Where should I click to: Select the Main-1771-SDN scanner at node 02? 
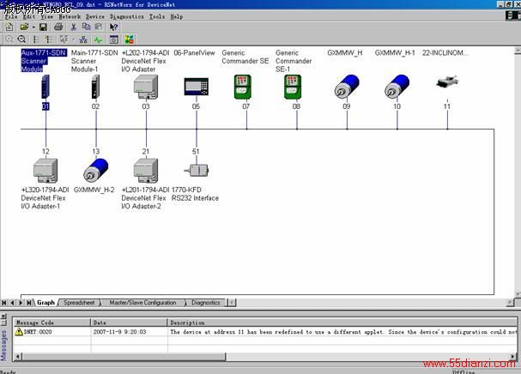95,87
